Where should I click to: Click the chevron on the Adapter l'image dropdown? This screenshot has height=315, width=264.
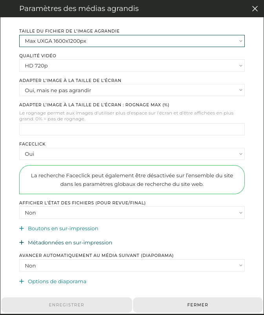point(240,90)
